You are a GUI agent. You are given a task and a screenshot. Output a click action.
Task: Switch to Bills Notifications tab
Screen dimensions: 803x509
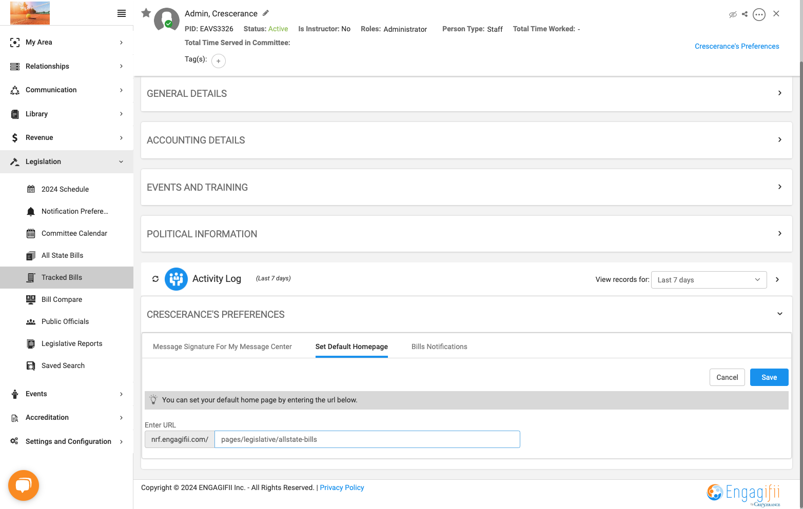439,347
